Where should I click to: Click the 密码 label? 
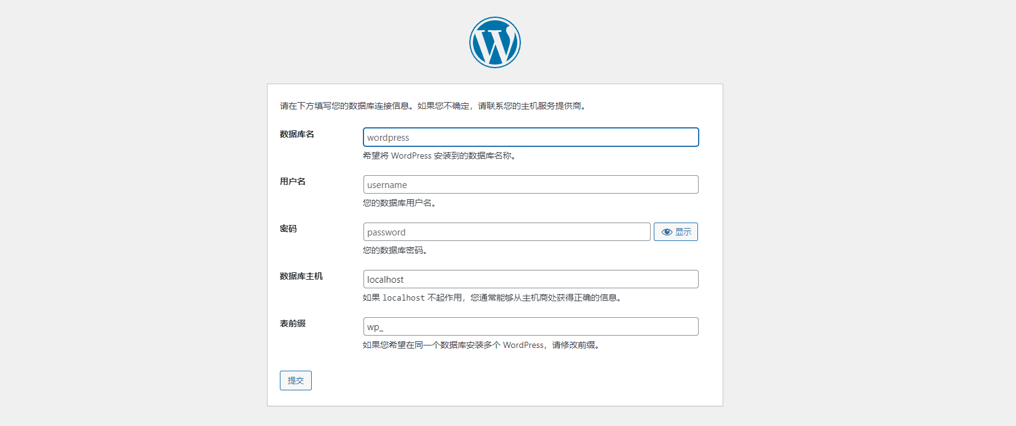(288, 229)
